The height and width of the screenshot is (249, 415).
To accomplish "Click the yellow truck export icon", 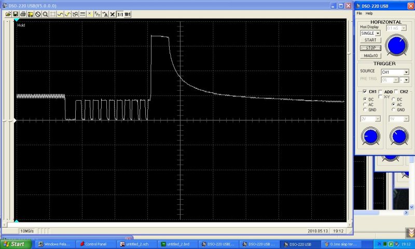I will (x=31, y=15).
